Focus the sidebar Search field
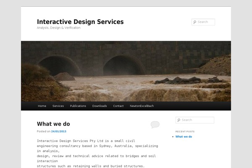Image resolution: width=252 pixels, height=168 pixels. 195,120
